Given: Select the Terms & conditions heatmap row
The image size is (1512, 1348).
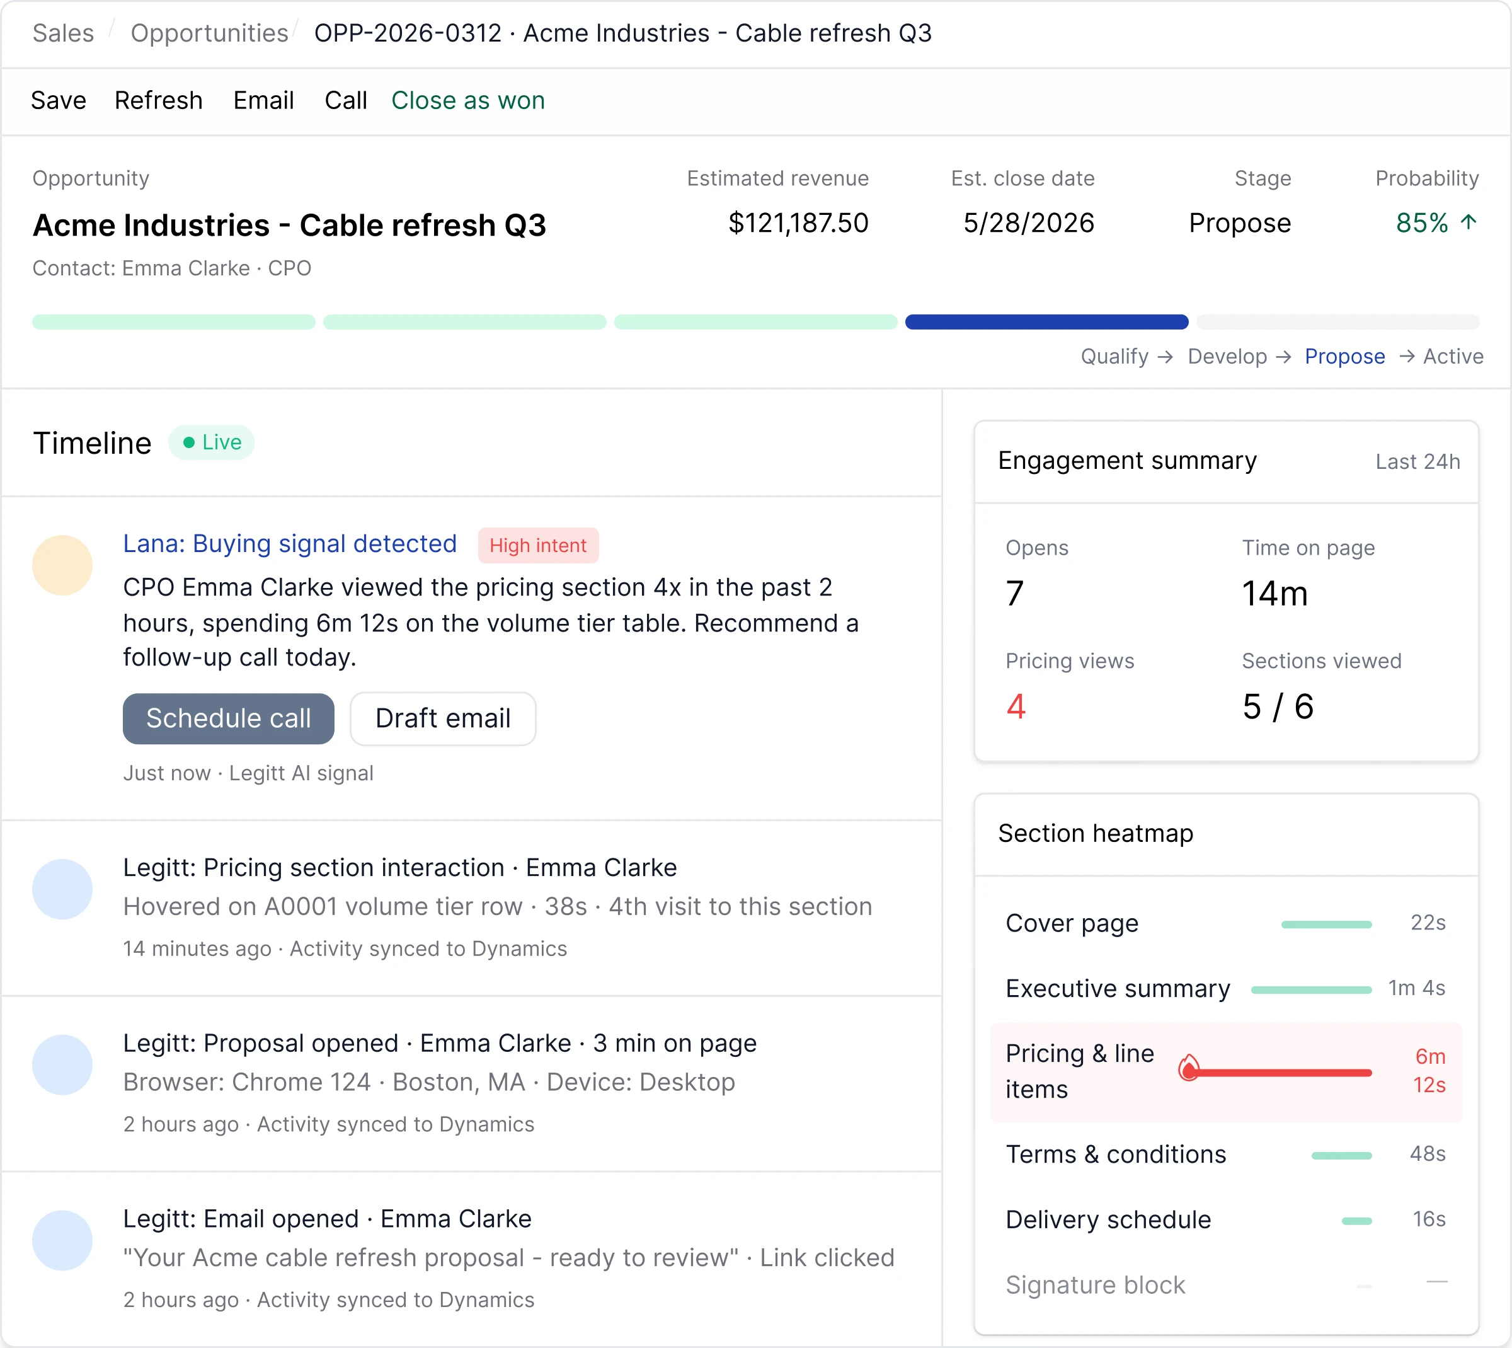Looking at the screenshot, I should point(1225,1155).
